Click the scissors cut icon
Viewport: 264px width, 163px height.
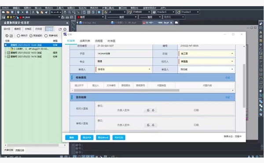(33, 12)
